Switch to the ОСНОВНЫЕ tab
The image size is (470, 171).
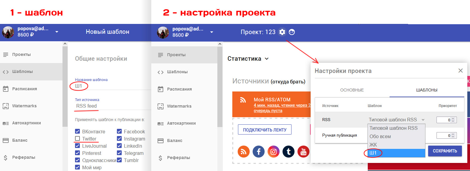352,90
